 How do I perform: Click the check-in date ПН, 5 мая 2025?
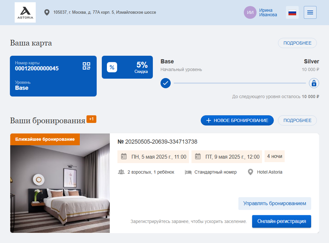click(x=159, y=157)
